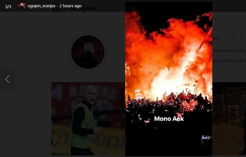Open the three-dots more options menu
Viewport: 246px width, 157px height.
242,38
